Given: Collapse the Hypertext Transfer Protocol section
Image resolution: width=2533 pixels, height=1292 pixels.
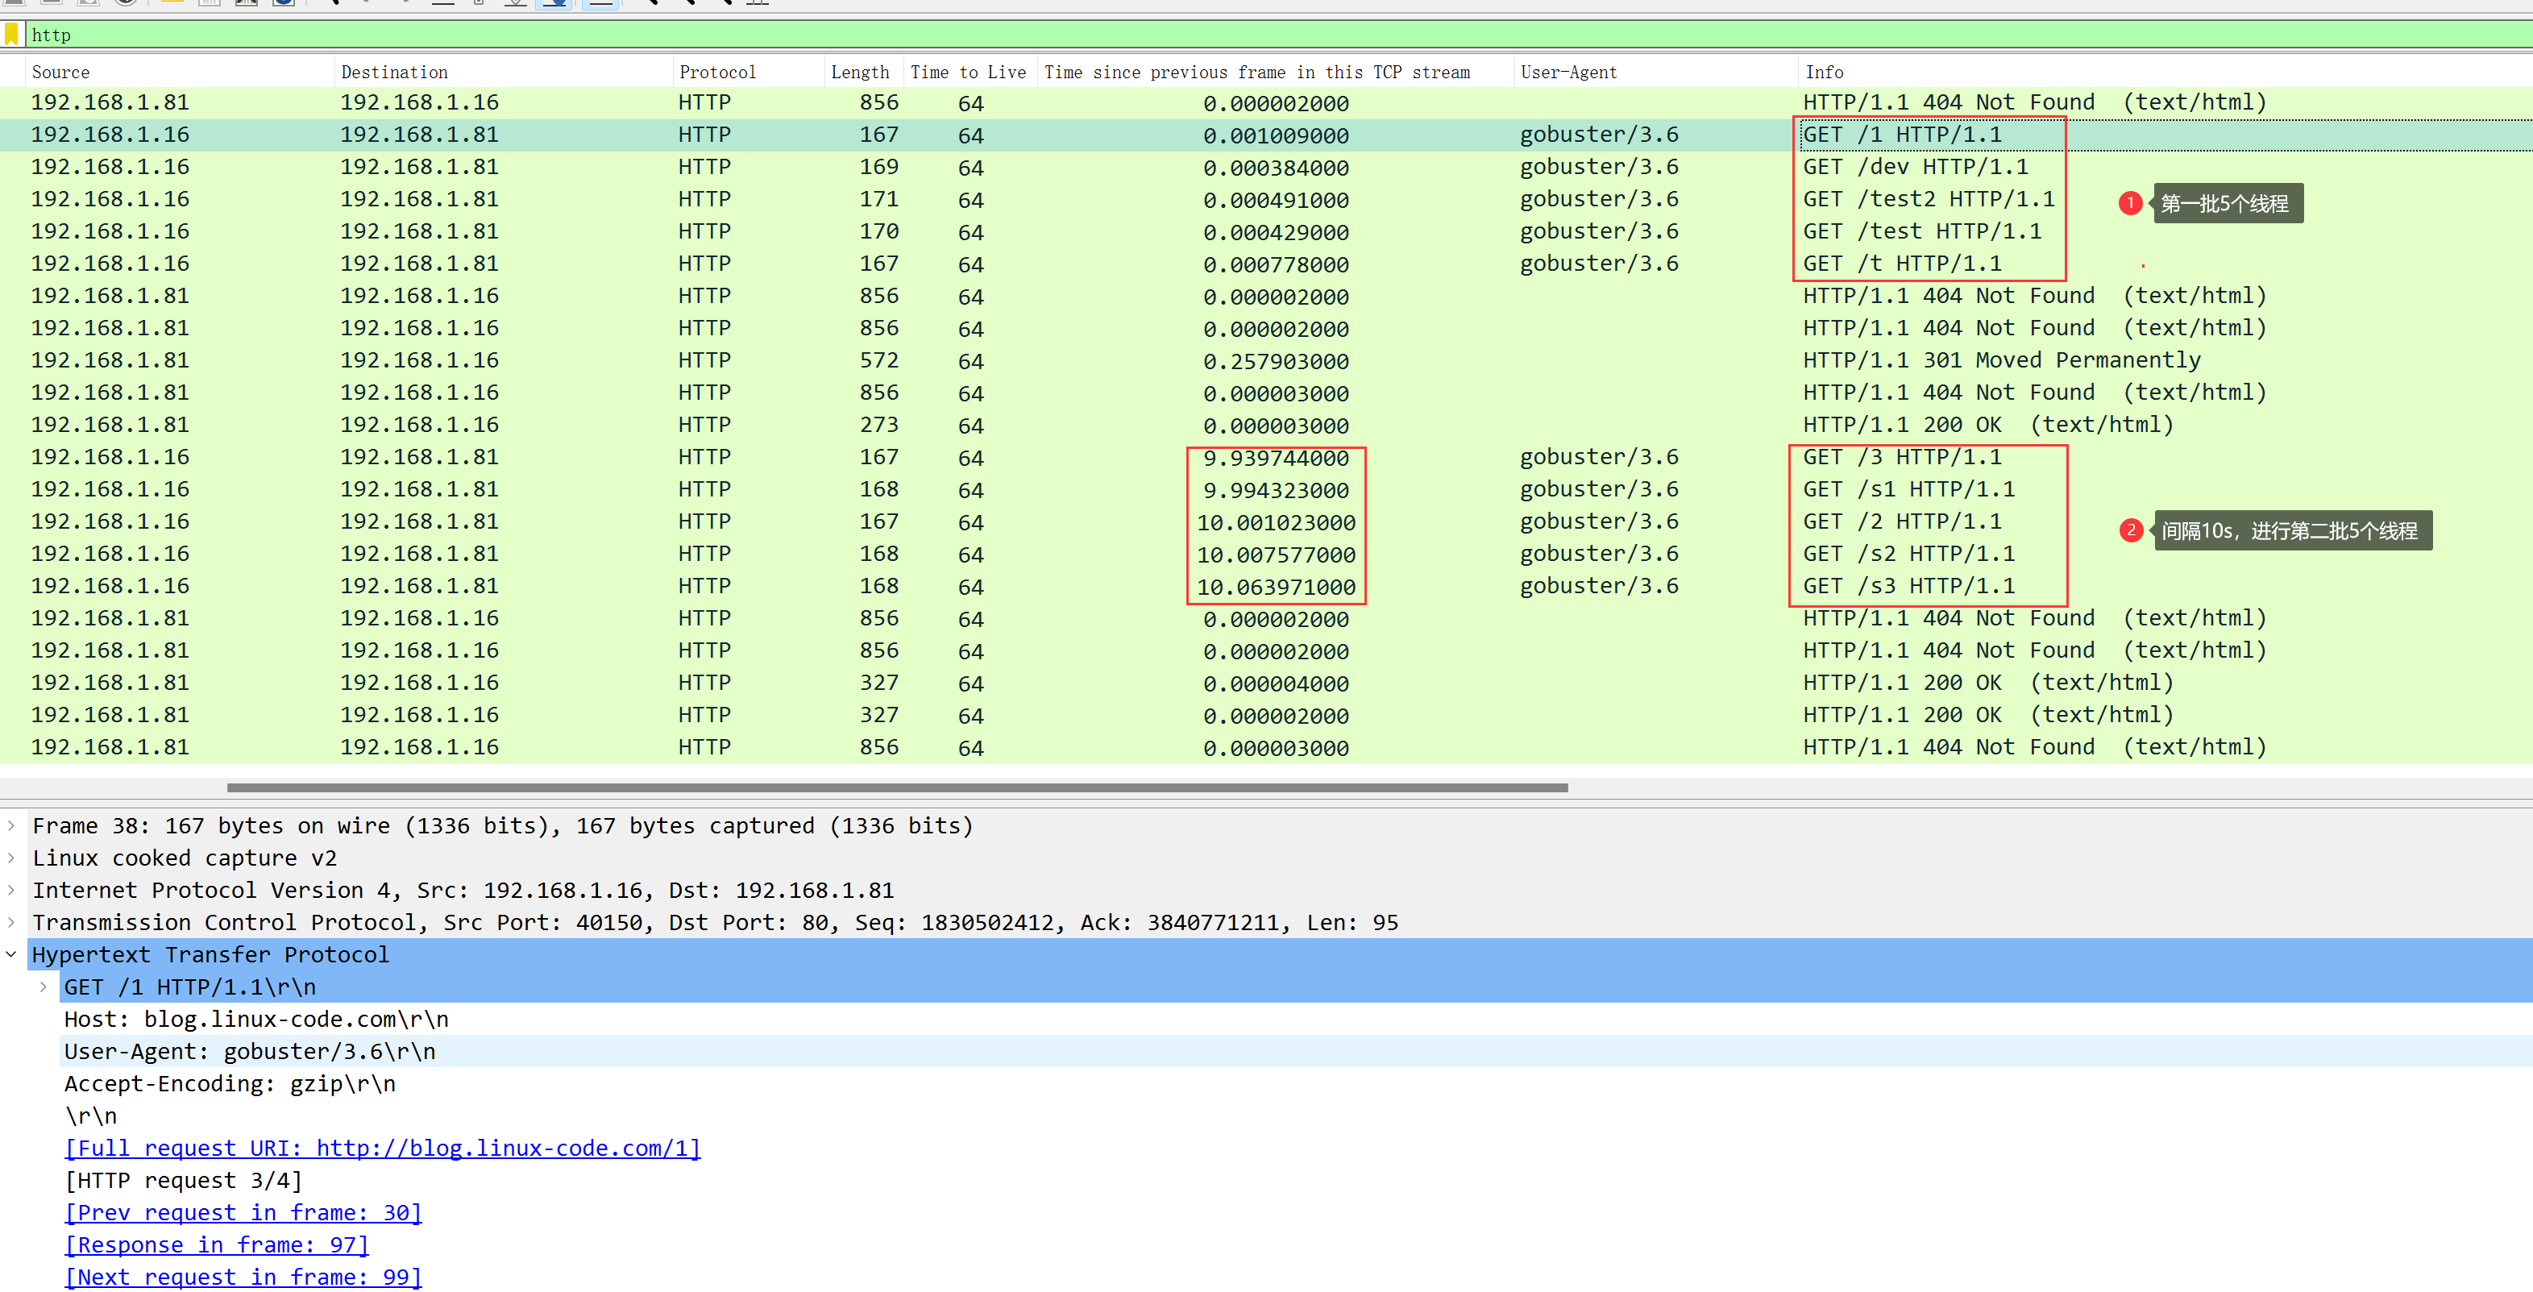Looking at the screenshot, I should [x=12, y=955].
